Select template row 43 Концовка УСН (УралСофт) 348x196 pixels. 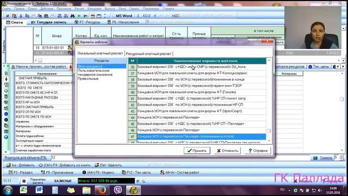coord(197,111)
